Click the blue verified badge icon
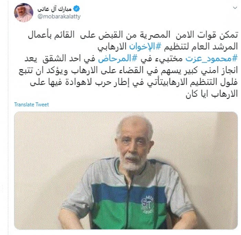This screenshot has height=235, width=241. 76,9
